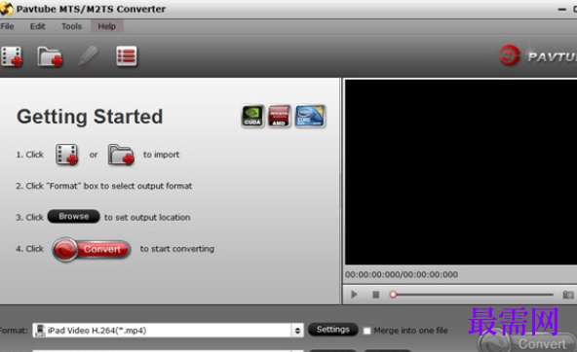
Task: Open the Edit menu
Action: pyautogui.click(x=38, y=26)
